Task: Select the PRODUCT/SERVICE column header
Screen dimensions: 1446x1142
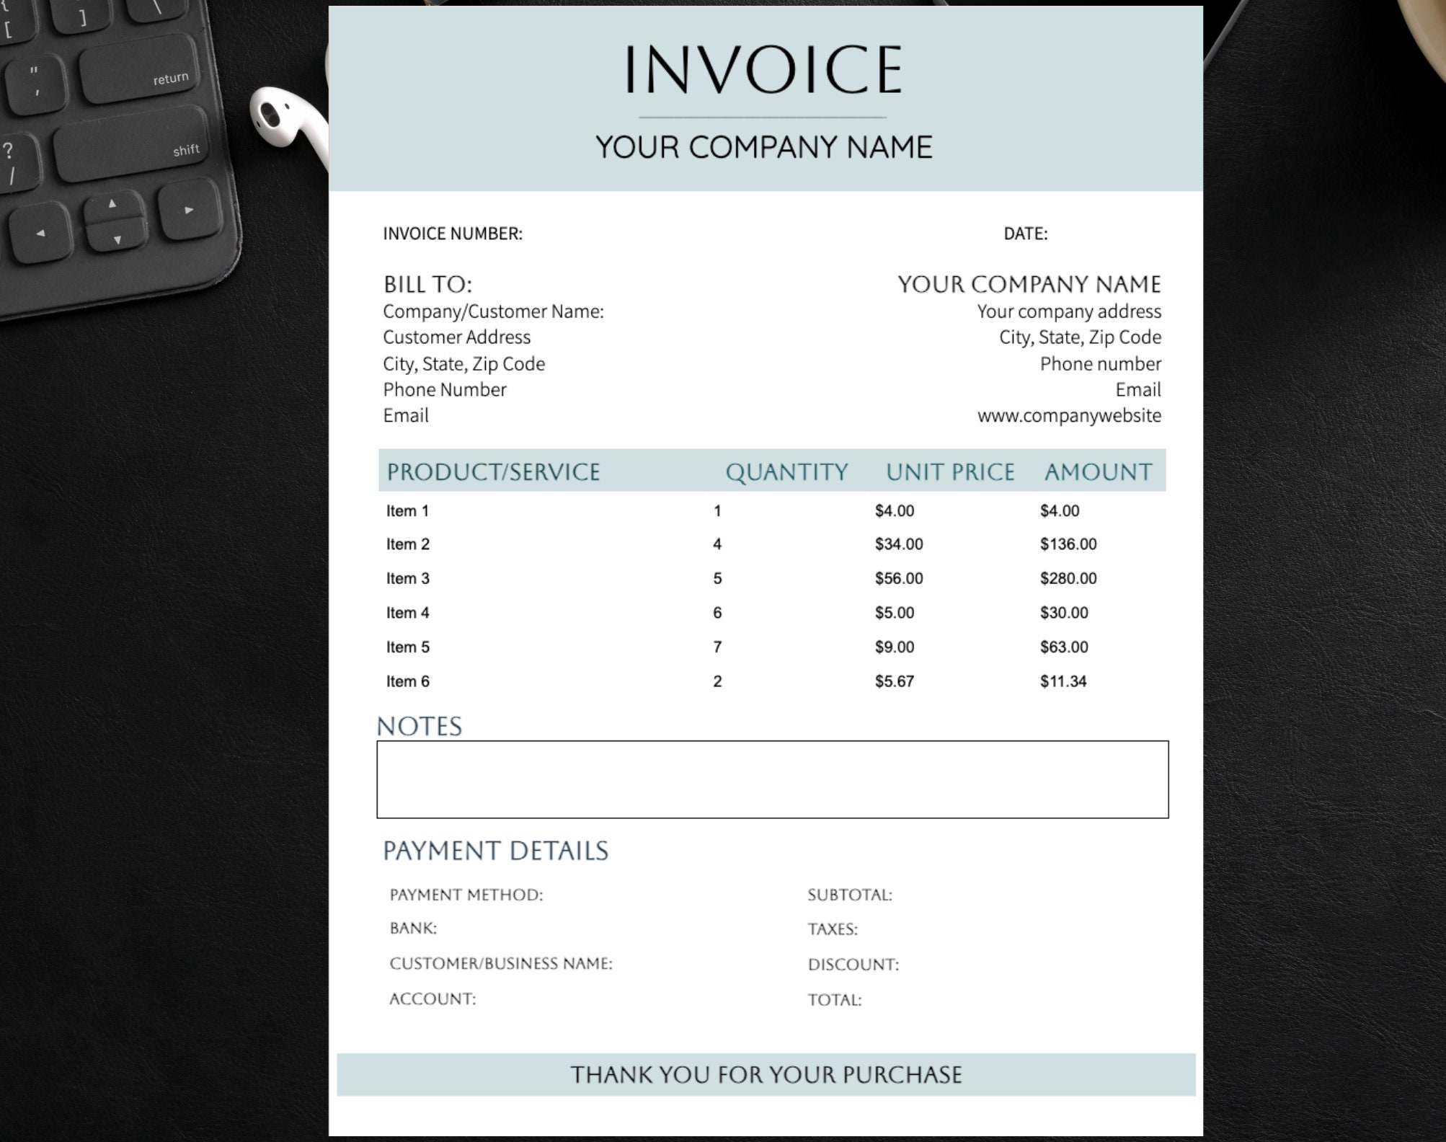Action: tap(492, 472)
